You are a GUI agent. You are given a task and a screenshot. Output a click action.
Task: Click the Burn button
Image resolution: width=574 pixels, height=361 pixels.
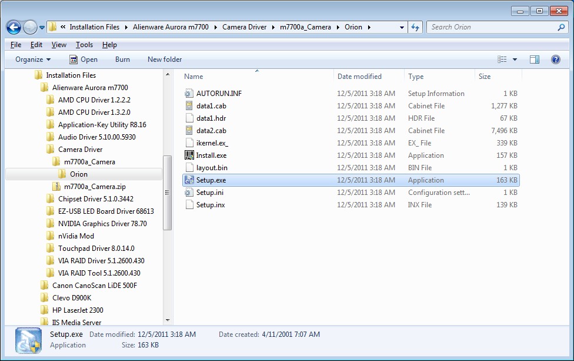point(122,59)
